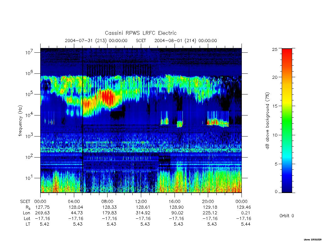322x241 pixels.
Task: Click the 10^5 frequency tick label
Action: click(30, 94)
